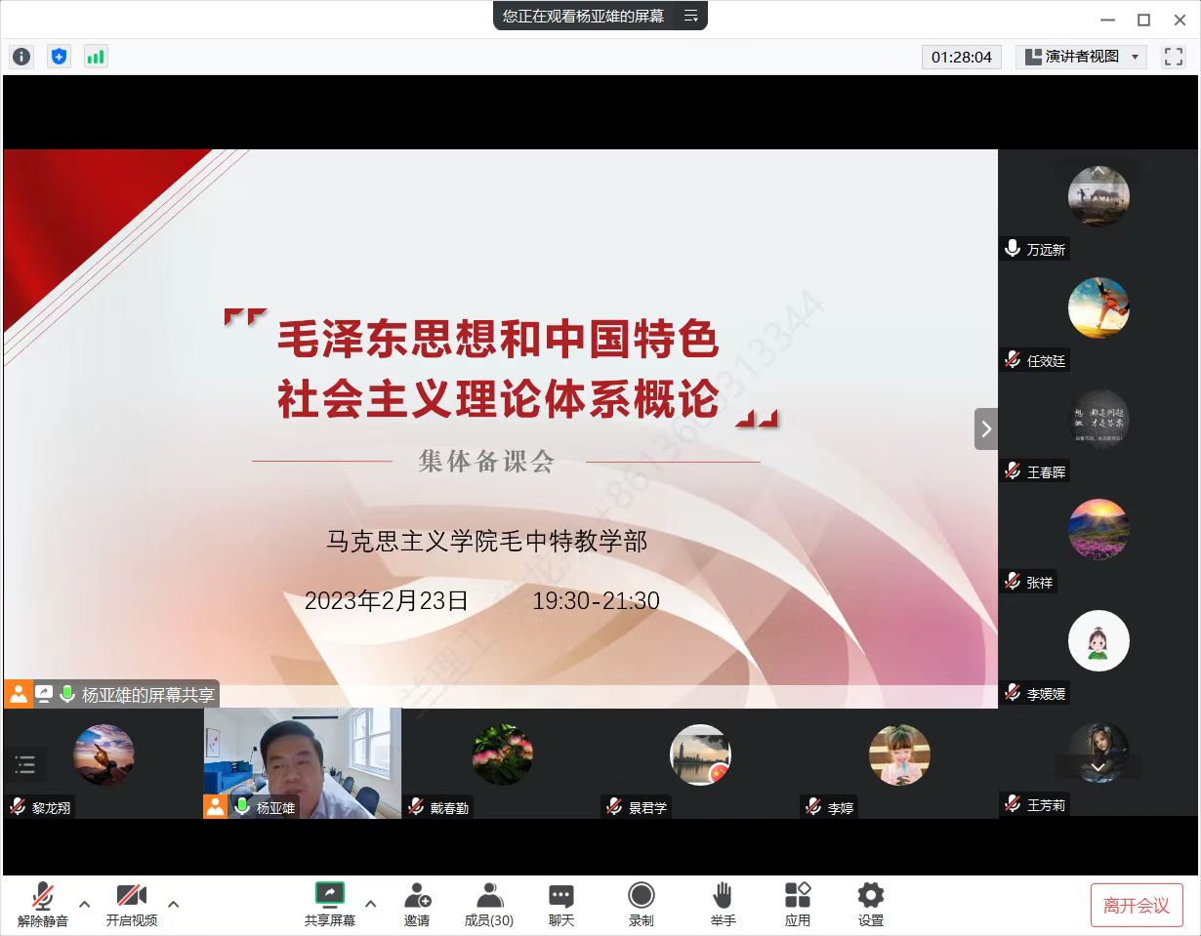Open meeting info icon

tap(21, 57)
